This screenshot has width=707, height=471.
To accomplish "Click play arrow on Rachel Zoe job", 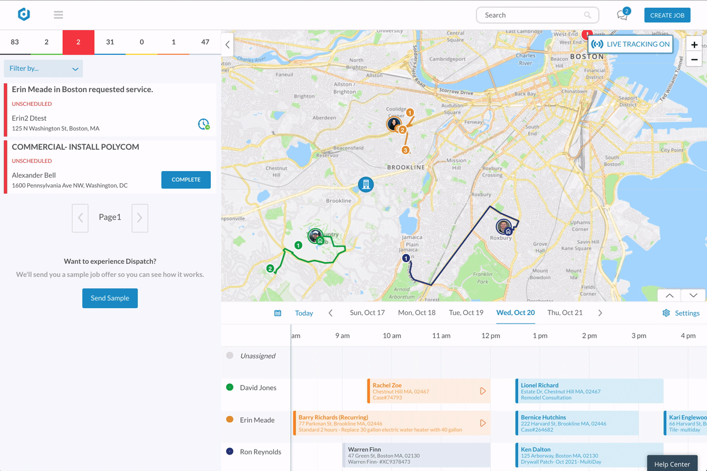I will click(483, 391).
